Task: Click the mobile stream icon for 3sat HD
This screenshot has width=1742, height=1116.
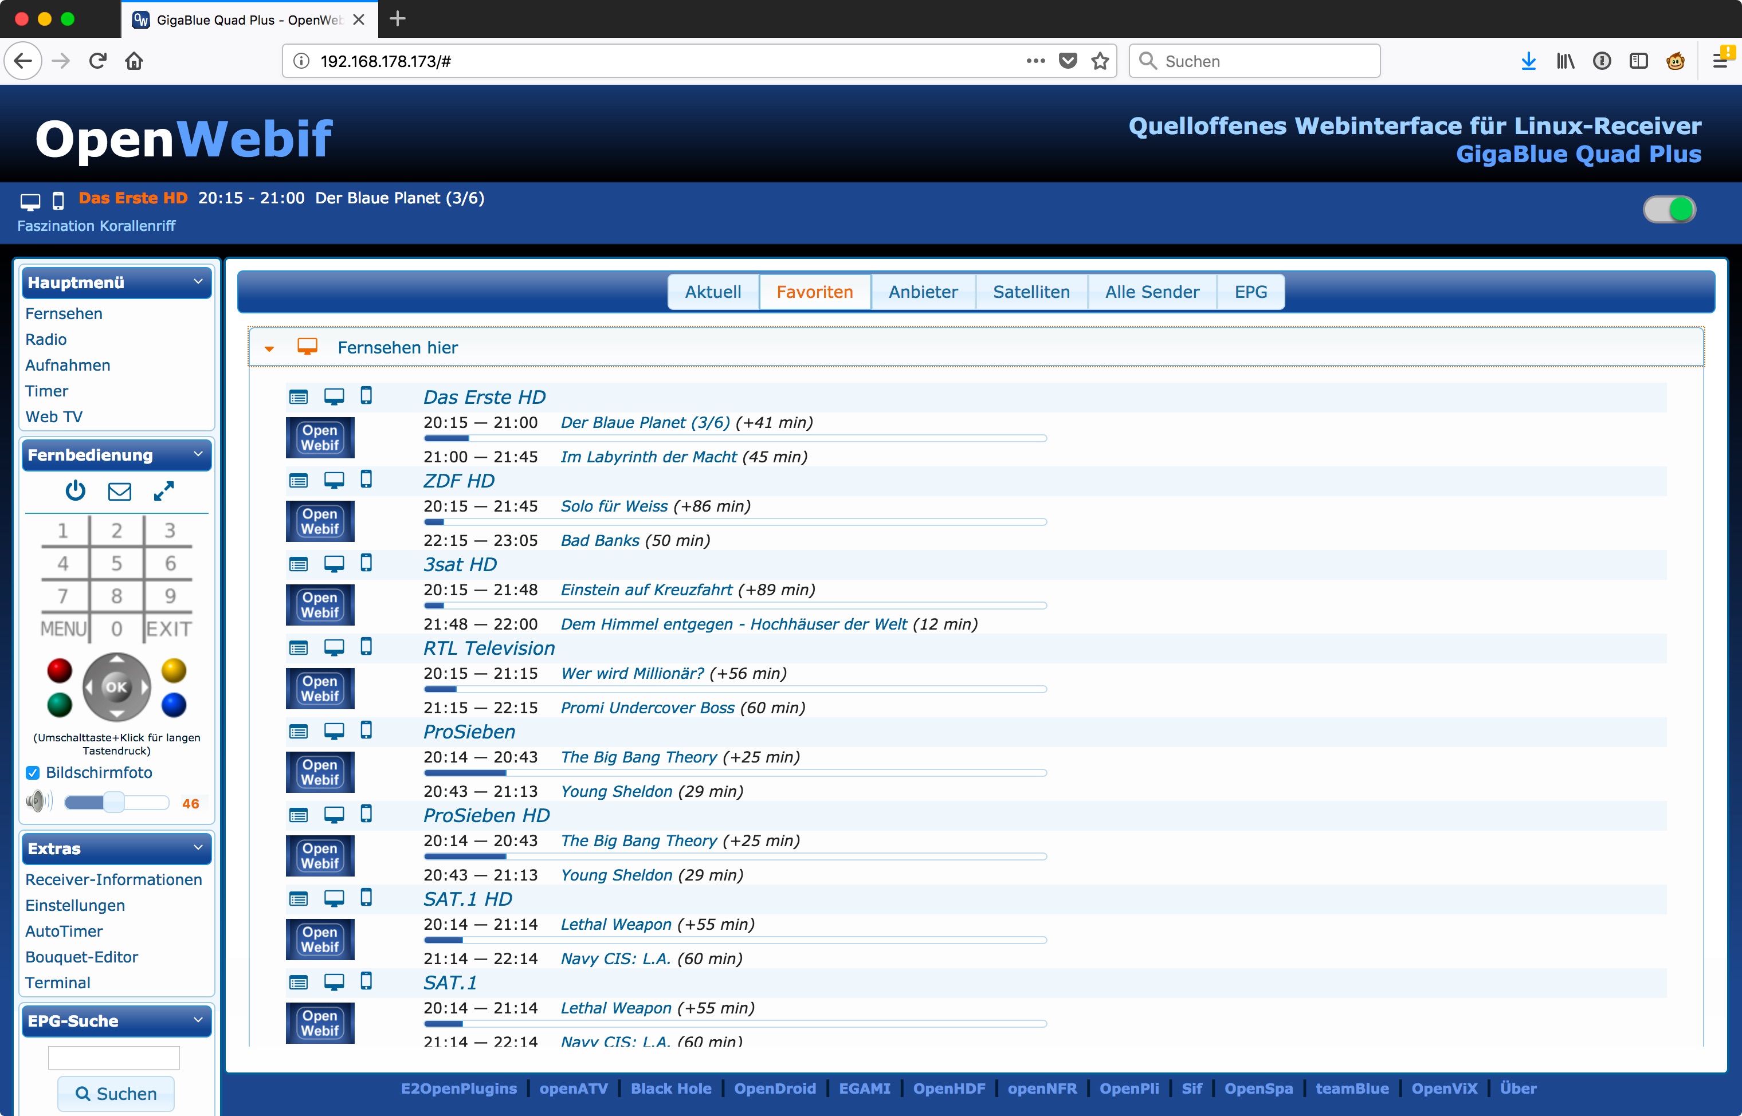Action: [x=367, y=563]
